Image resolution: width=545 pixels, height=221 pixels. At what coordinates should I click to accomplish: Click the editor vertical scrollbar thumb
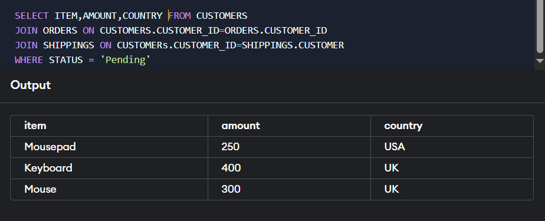coord(540,26)
